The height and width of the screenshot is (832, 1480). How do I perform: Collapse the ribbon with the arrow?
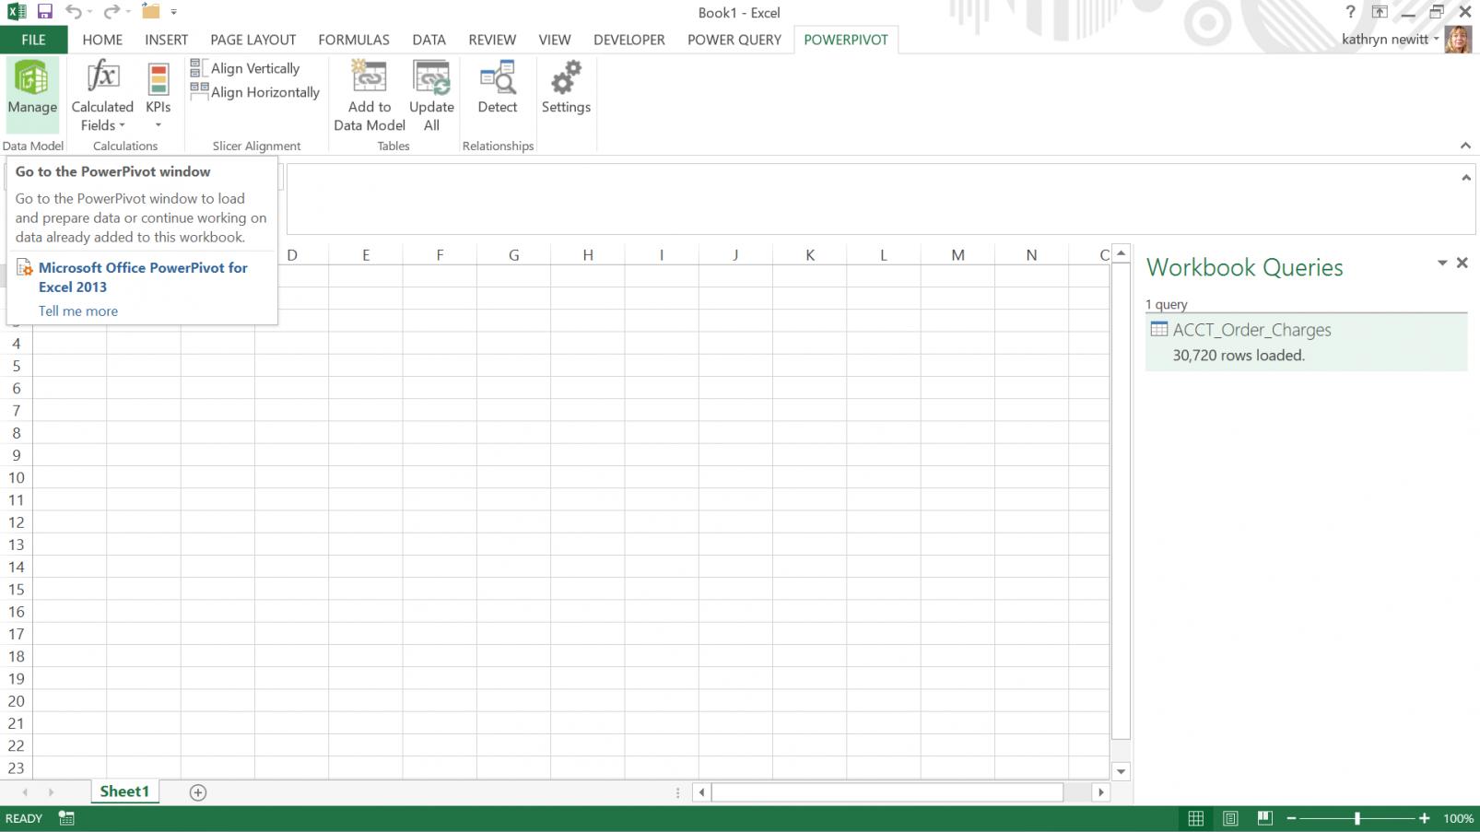tap(1465, 146)
